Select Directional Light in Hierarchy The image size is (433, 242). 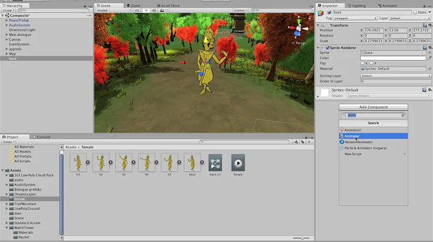[x=22, y=30]
